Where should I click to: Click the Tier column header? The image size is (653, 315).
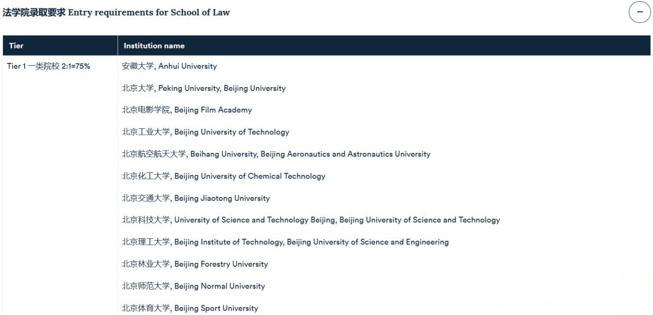pyautogui.click(x=16, y=45)
